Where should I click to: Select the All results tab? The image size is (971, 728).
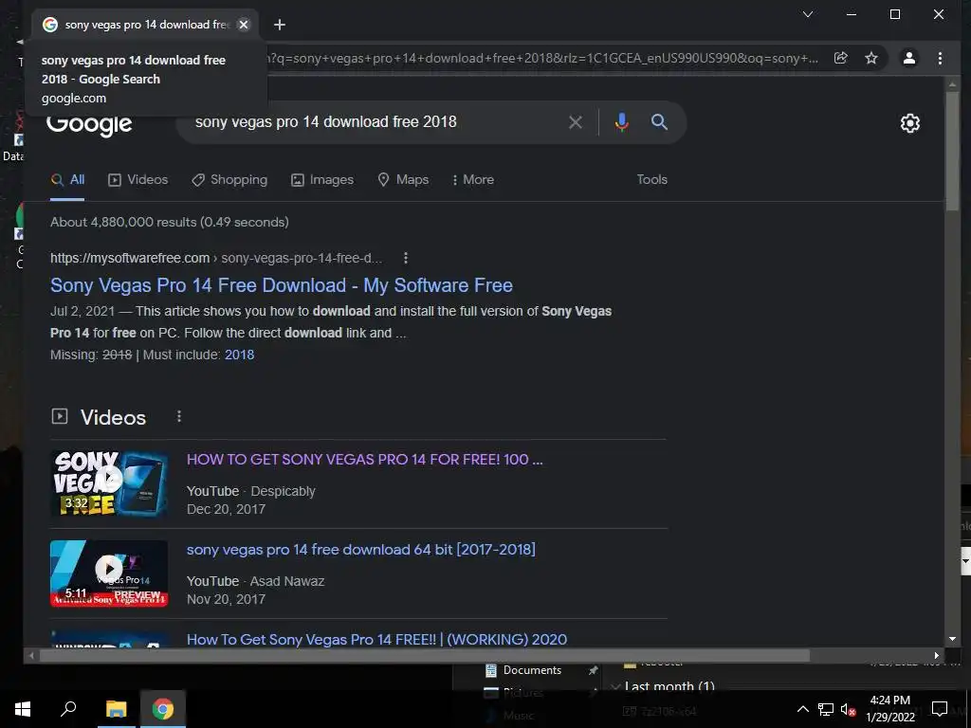[67, 179]
